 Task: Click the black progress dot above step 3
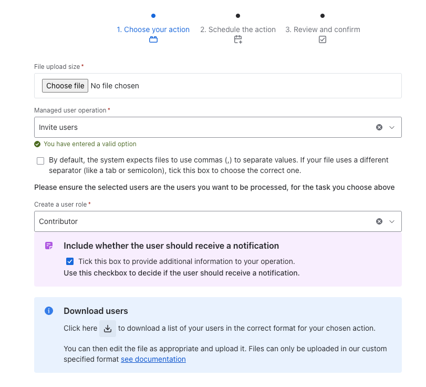[323, 16]
